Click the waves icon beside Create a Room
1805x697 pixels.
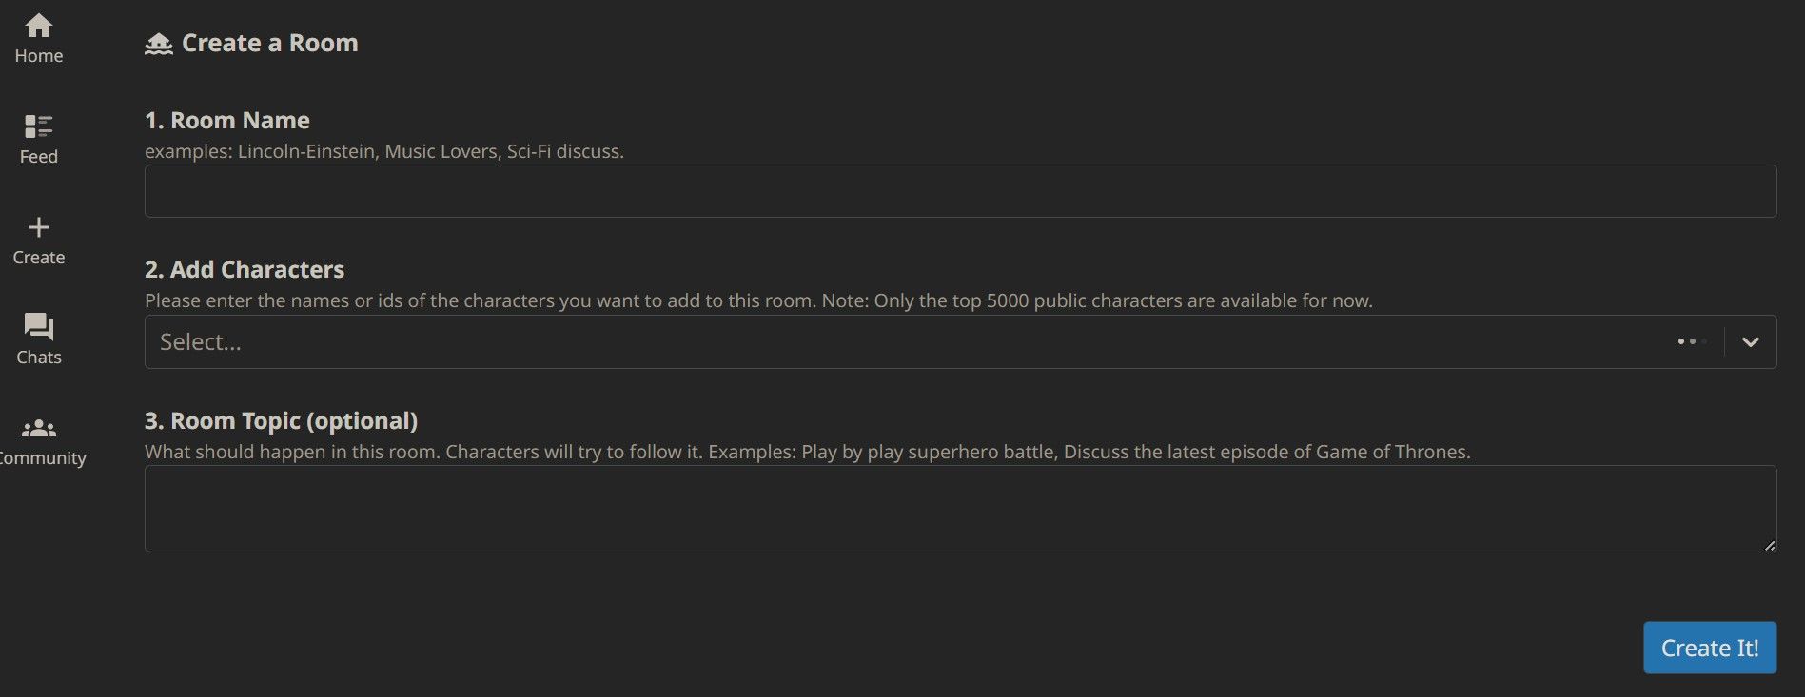pos(158,42)
